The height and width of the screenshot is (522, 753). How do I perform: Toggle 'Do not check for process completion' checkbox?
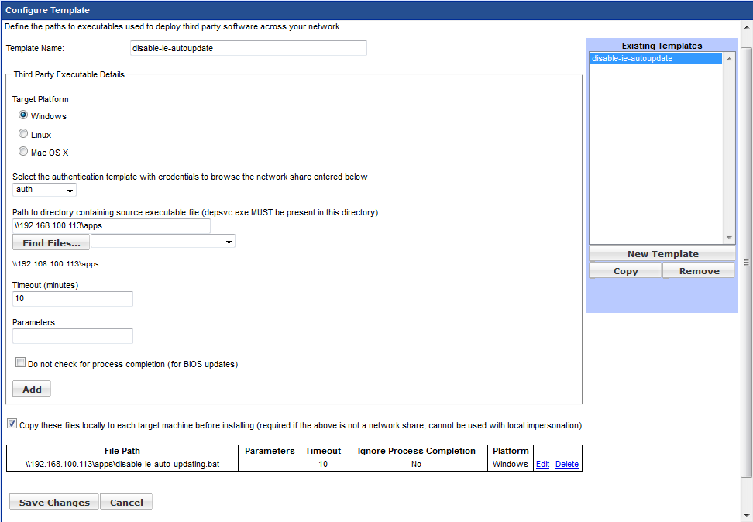pos(21,362)
